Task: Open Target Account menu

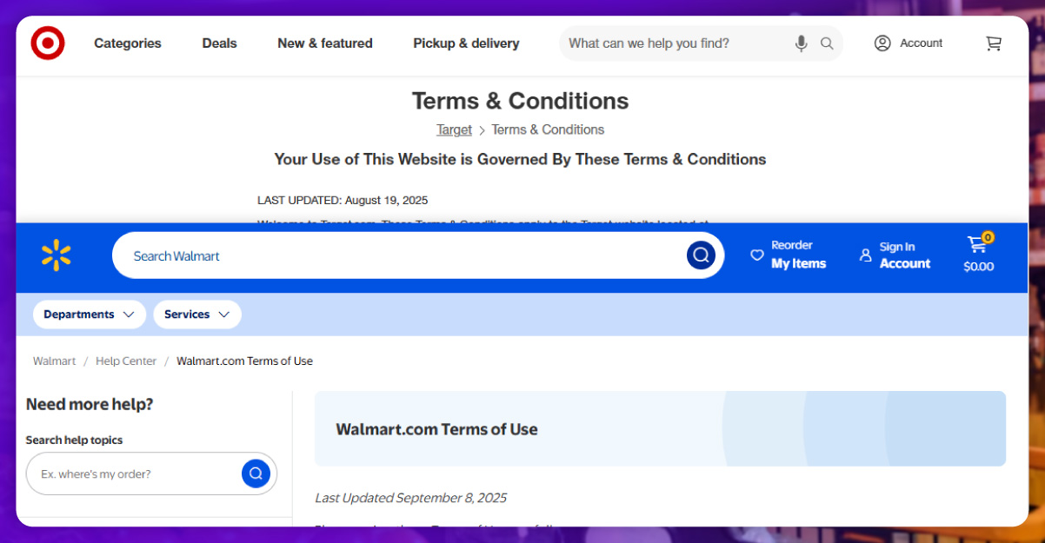Action: tap(909, 43)
